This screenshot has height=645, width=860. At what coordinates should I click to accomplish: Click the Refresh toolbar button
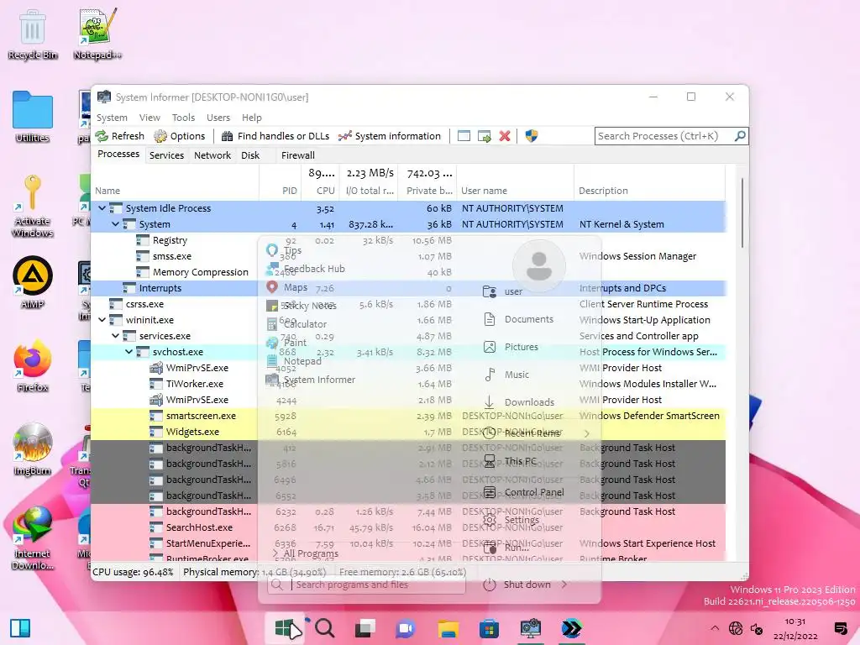[x=119, y=136]
